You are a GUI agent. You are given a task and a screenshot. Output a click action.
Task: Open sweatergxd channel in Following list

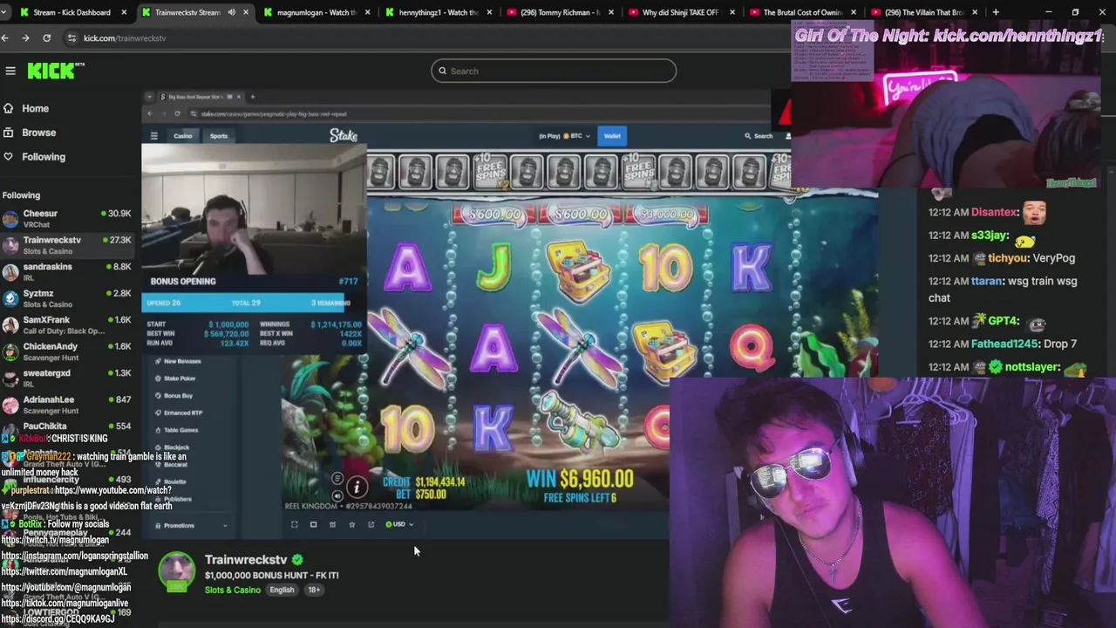(65, 379)
